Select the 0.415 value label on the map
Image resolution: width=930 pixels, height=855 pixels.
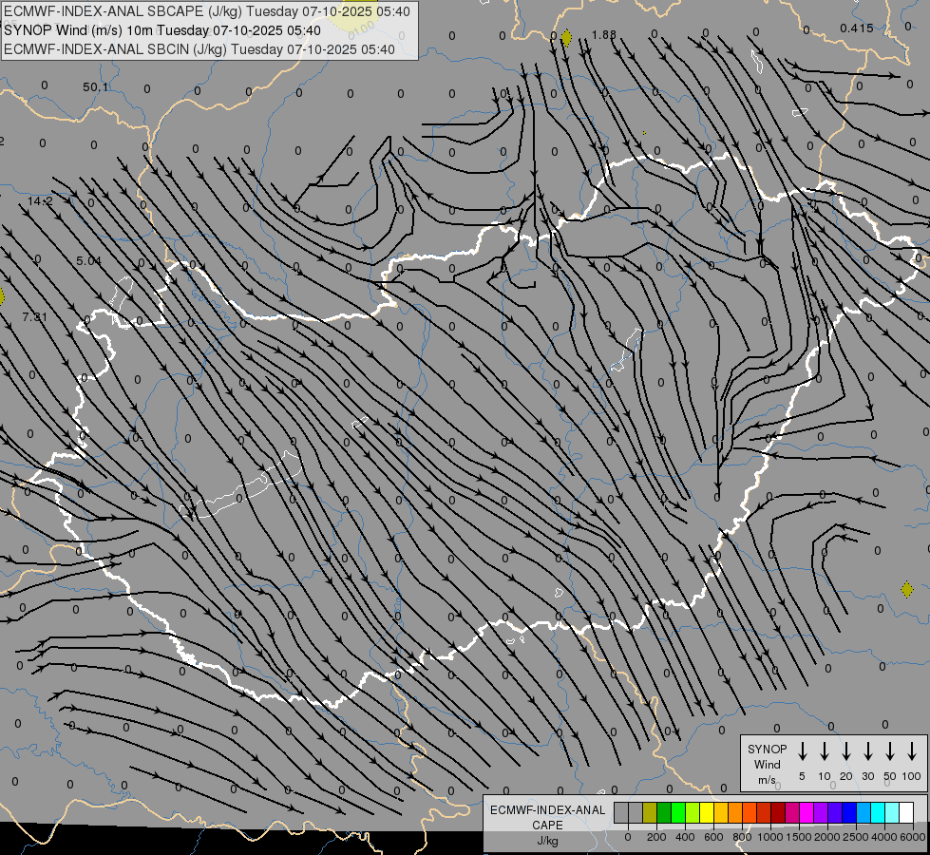(856, 28)
